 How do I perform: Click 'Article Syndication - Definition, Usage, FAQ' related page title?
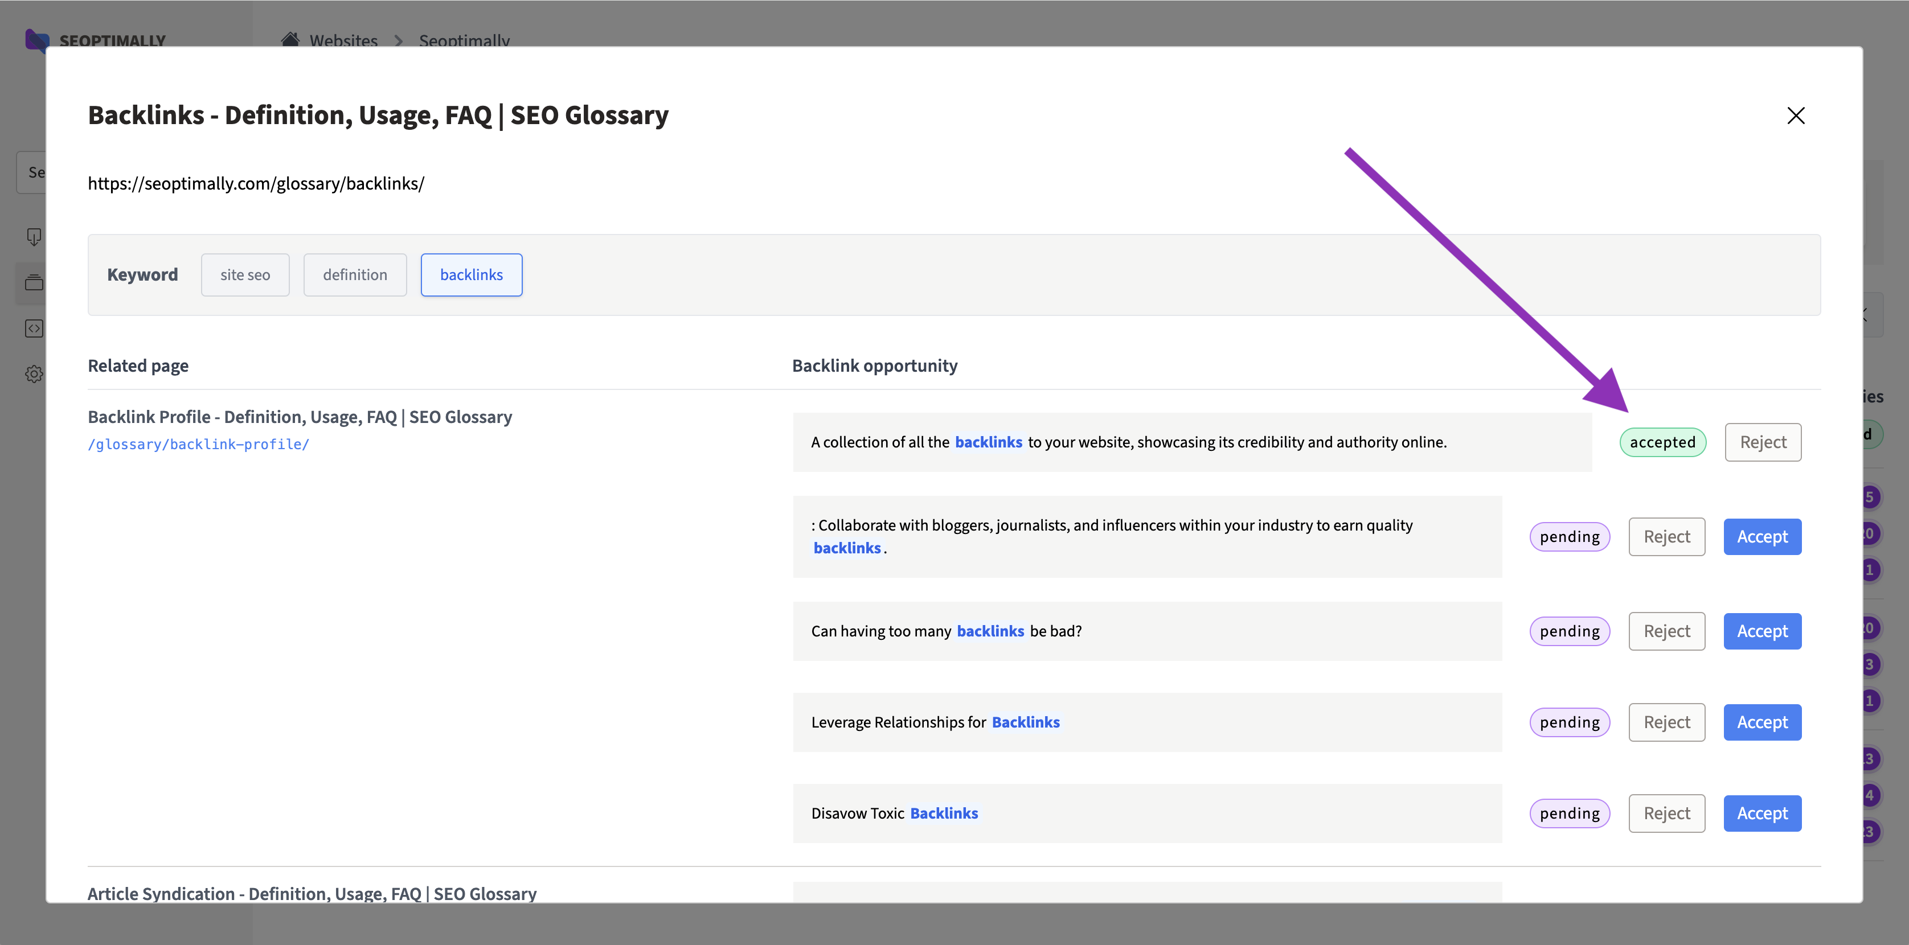(312, 893)
